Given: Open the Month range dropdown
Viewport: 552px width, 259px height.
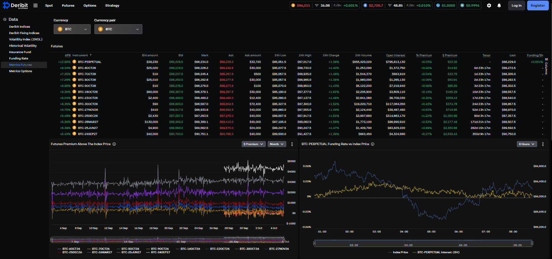Looking at the screenshot, I should coord(277,144).
